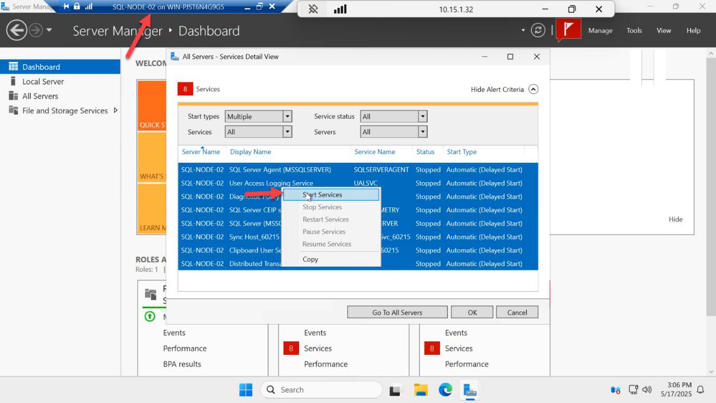Click the Server Manager back arrow
Screen dimensions: 716x403
[x=17, y=30]
